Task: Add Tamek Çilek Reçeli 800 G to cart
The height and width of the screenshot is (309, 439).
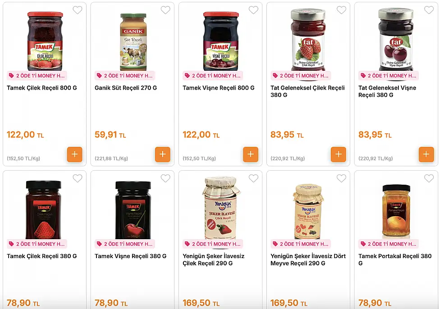Action: pyautogui.click(x=75, y=154)
